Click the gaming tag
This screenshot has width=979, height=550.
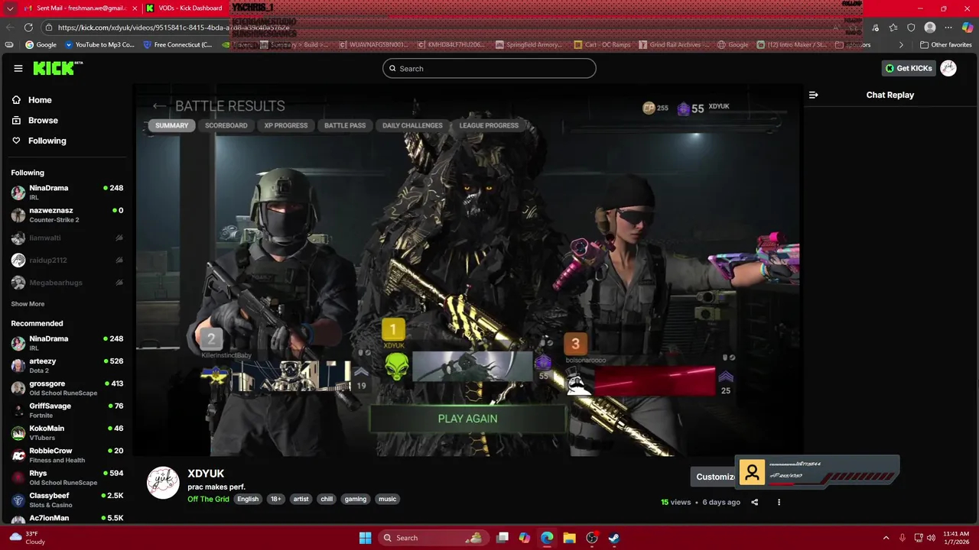pyautogui.click(x=356, y=500)
